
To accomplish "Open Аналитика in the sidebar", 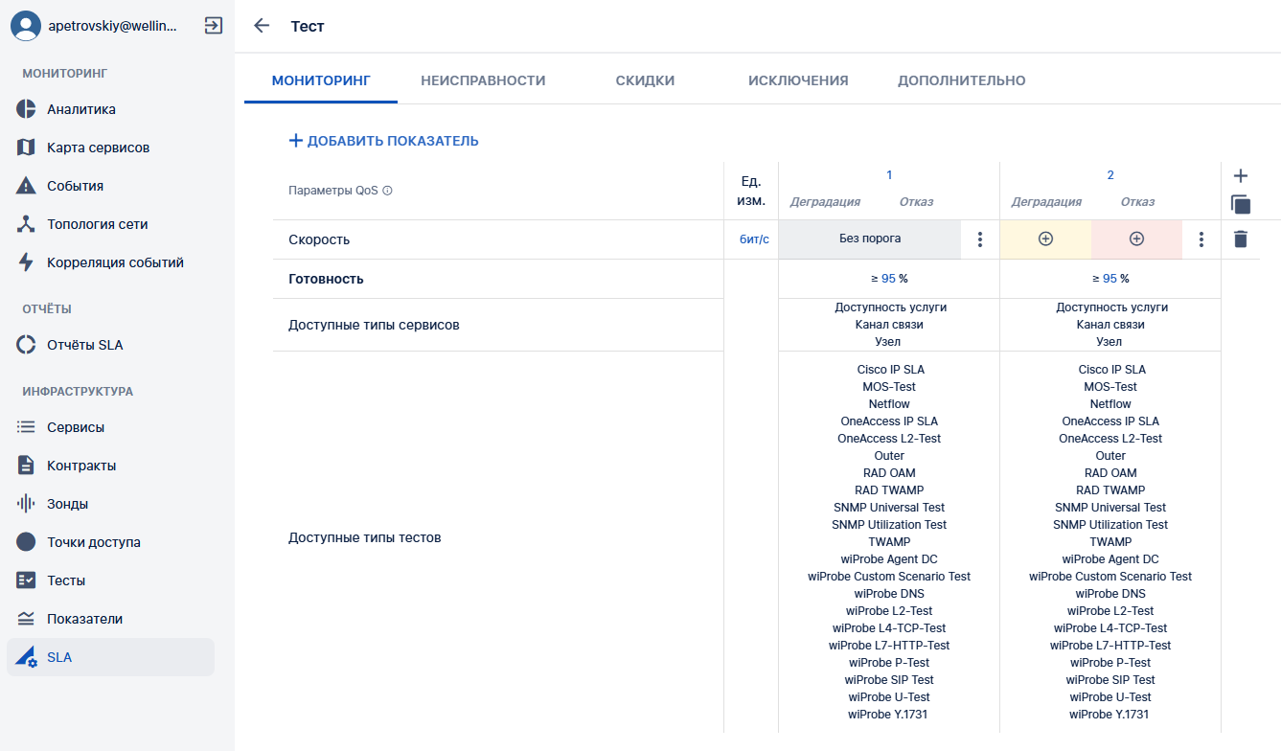I will point(110,109).
